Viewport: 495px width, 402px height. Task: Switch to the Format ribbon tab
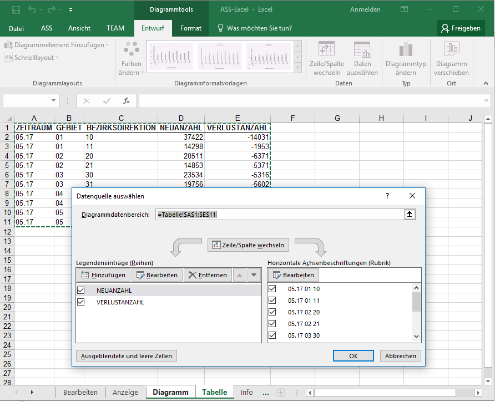(x=191, y=28)
